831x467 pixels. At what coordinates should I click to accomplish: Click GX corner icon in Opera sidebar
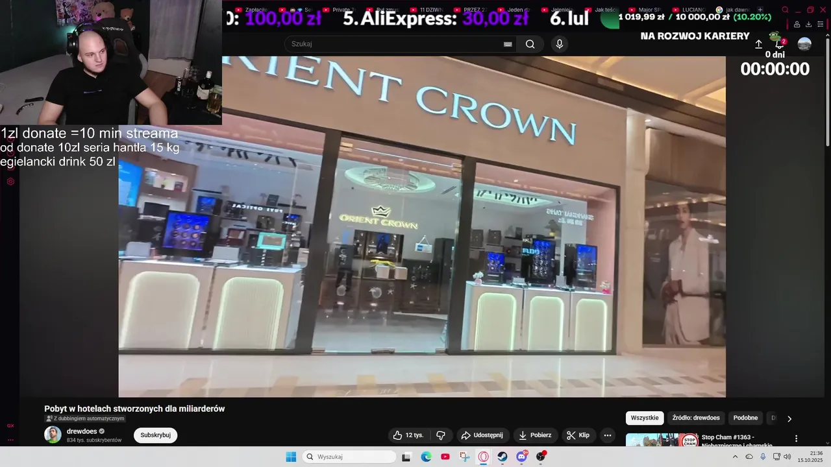(x=10, y=425)
